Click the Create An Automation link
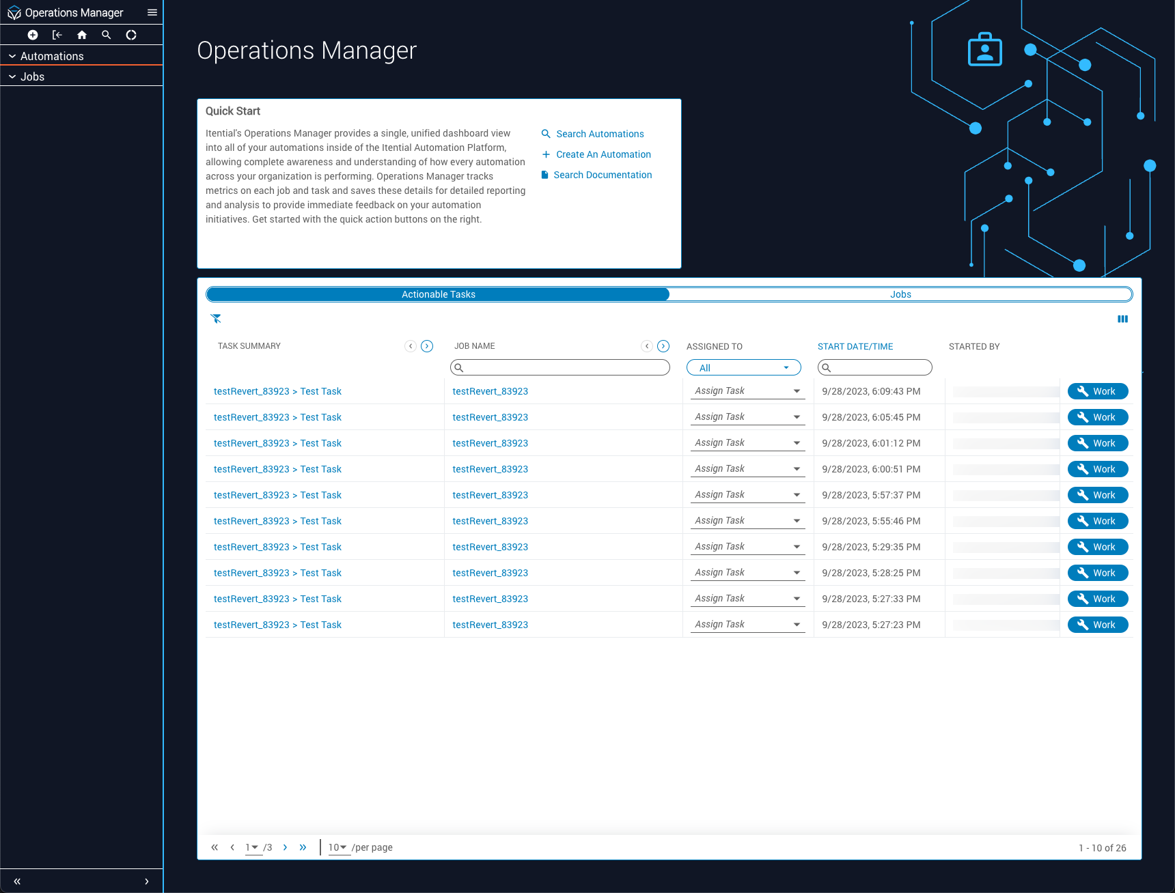This screenshot has height=893, width=1175. [603, 154]
